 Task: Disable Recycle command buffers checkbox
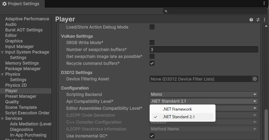pos(152,63)
